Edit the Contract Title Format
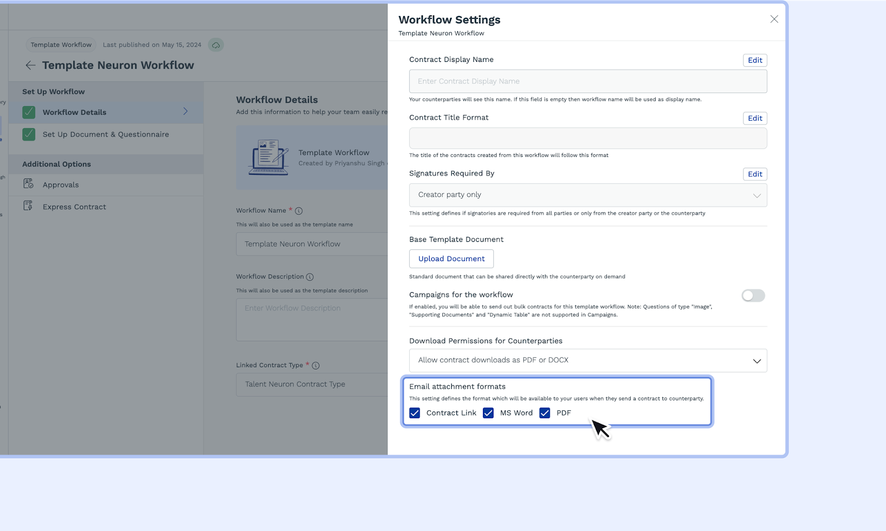 (x=755, y=118)
